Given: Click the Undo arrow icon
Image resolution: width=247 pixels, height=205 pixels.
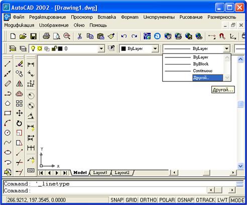Looking at the screenshot, I should (x=124, y=36).
